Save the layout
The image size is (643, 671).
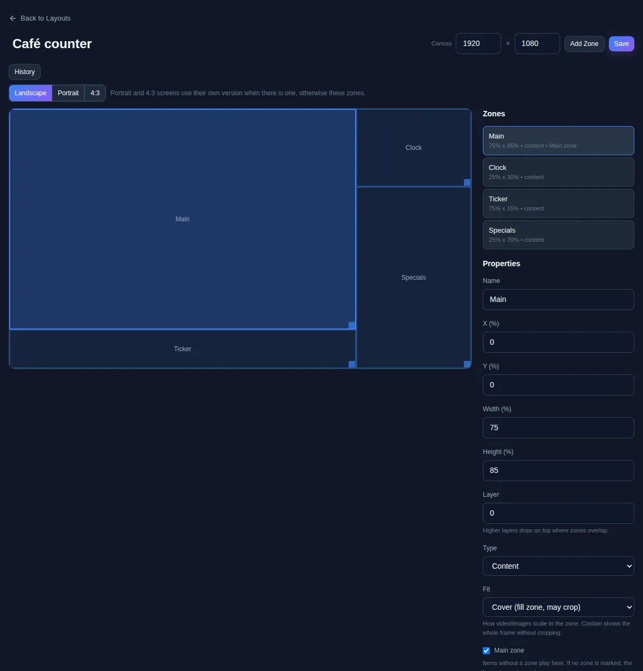point(621,44)
